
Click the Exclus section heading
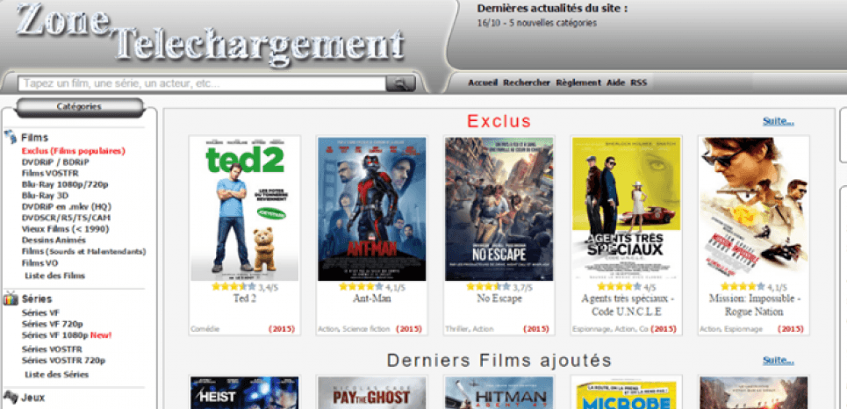point(499,121)
